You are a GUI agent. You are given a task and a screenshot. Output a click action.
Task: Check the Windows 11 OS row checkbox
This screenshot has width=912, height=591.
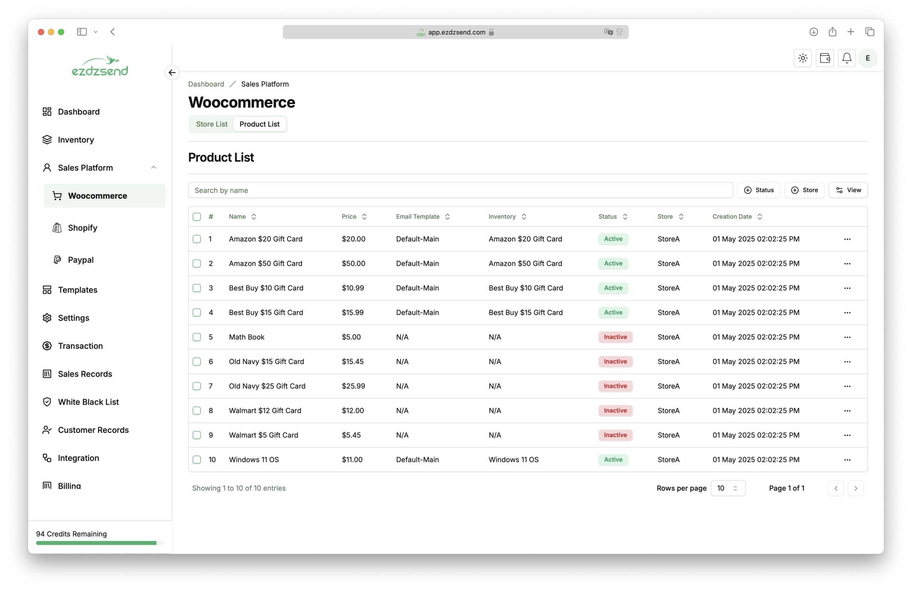197,460
